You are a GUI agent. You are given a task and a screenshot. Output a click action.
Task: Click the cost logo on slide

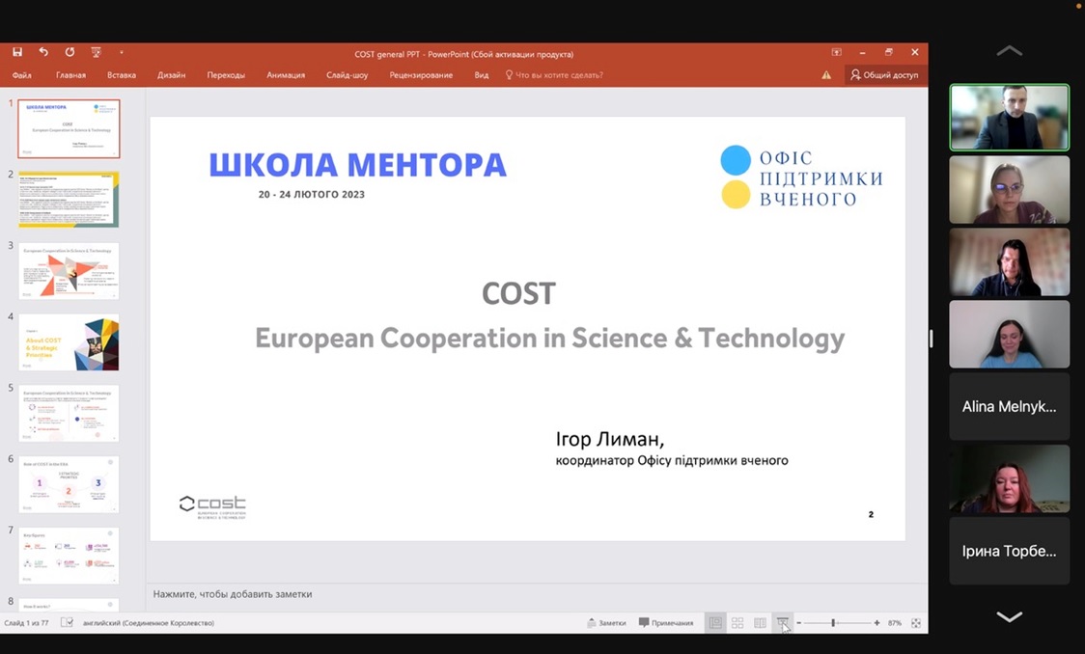pos(212,506)
